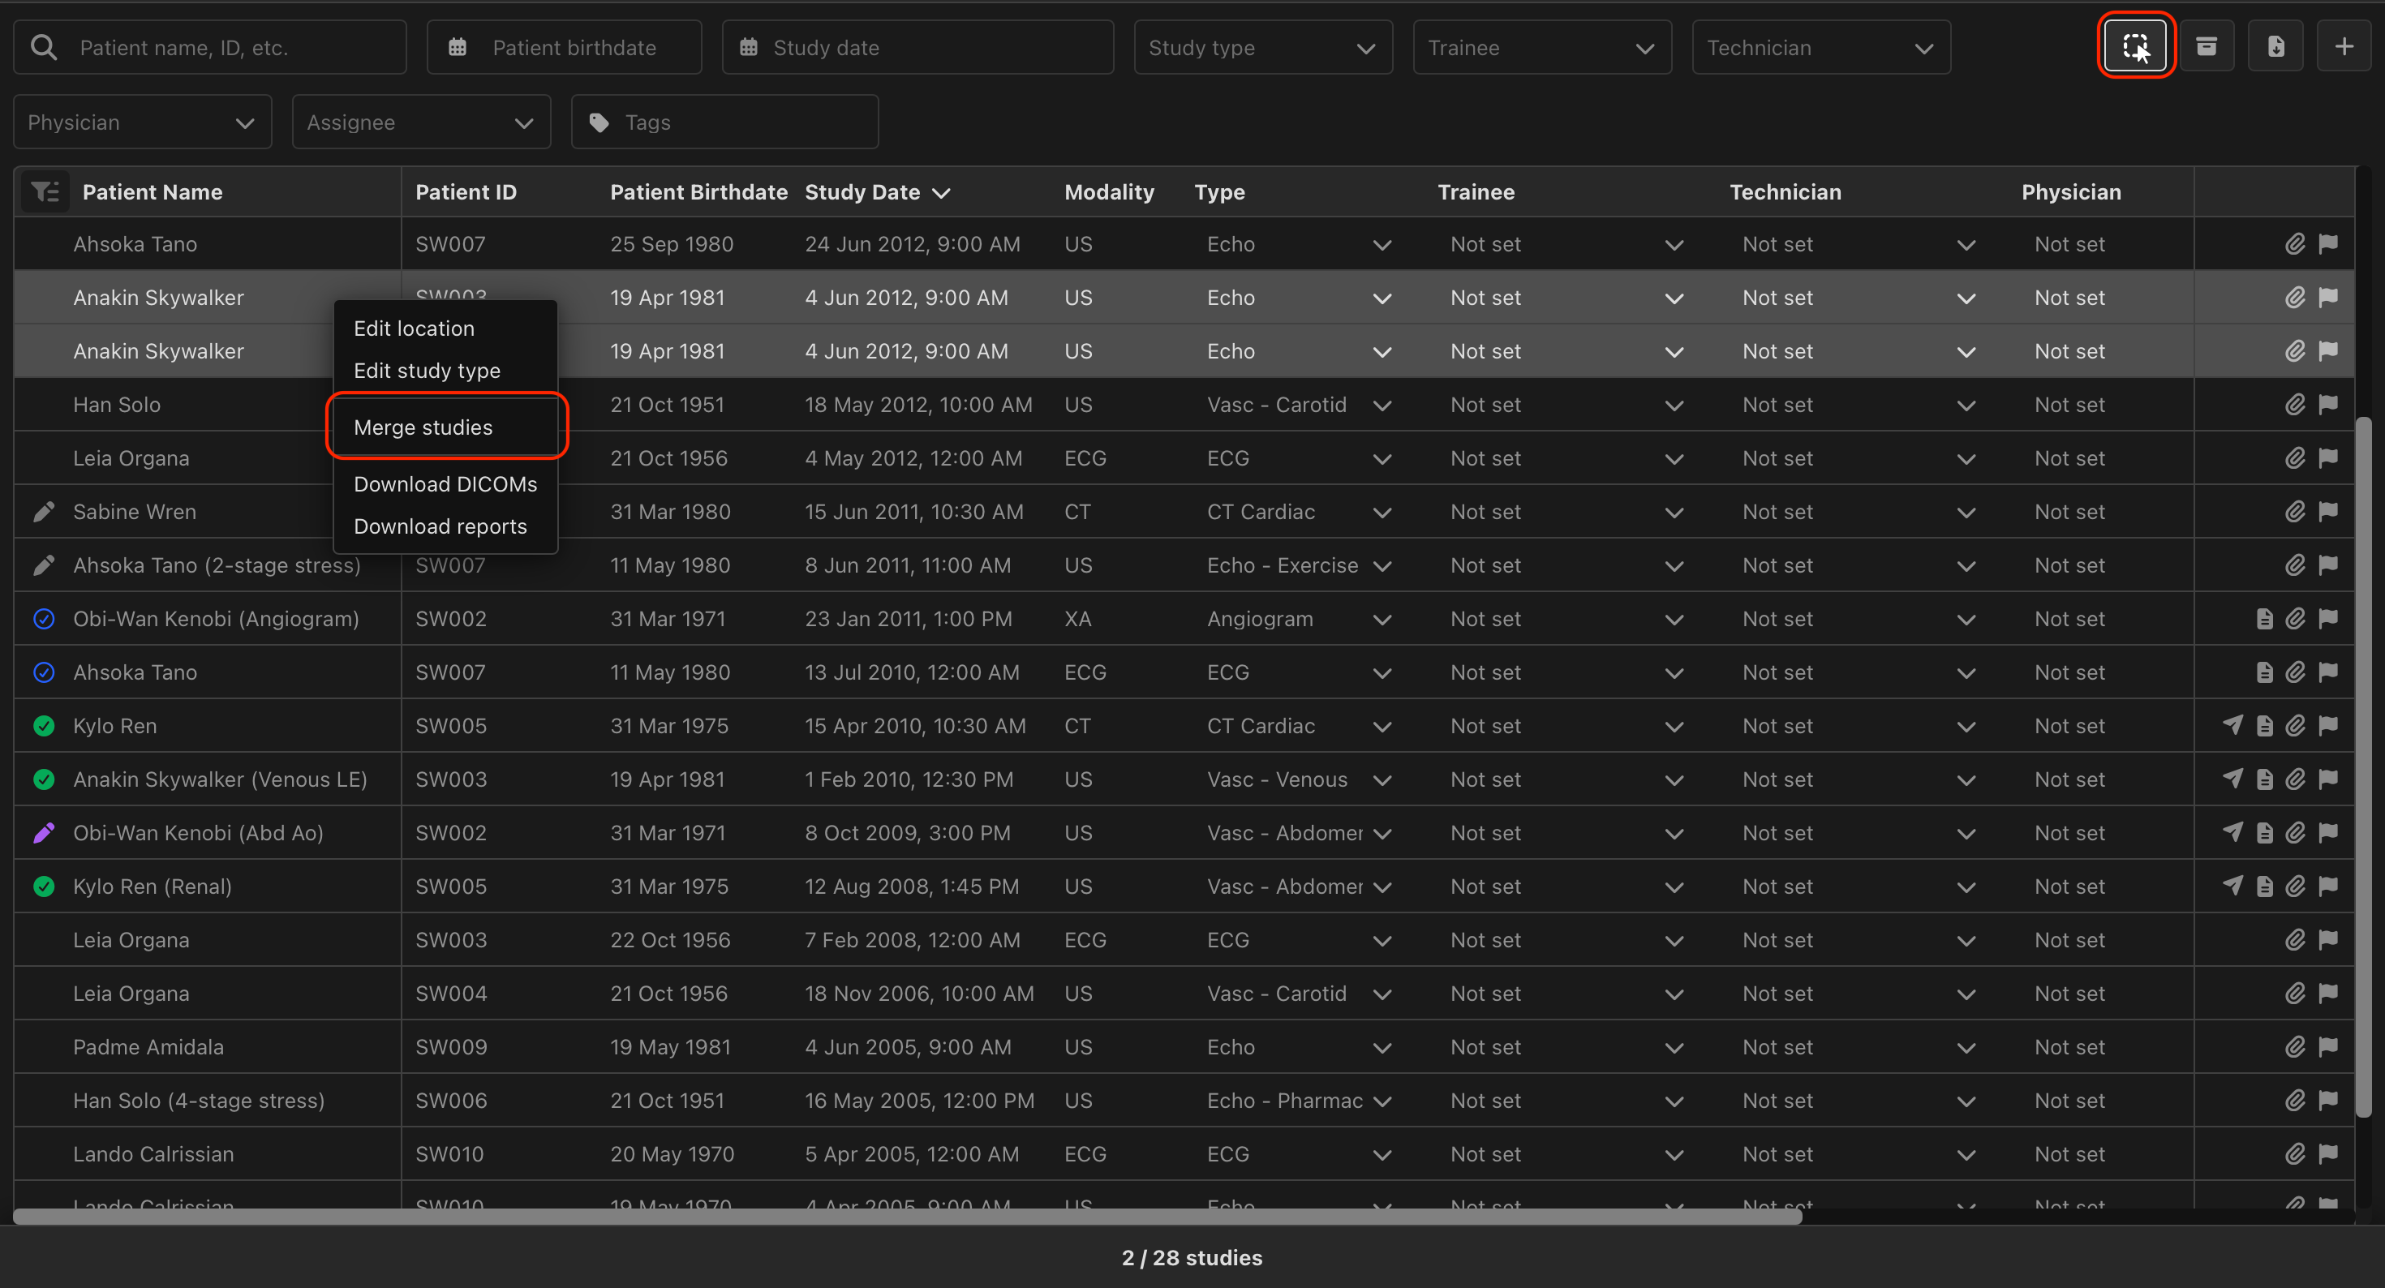Click the Study date filter field
Image resolution: width=2385 pixels, height=1288 pixels.
917,47
